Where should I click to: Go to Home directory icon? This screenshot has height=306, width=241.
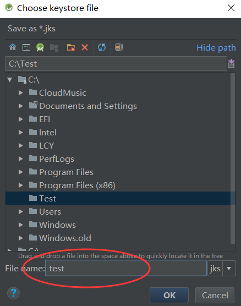pos(13,47)
